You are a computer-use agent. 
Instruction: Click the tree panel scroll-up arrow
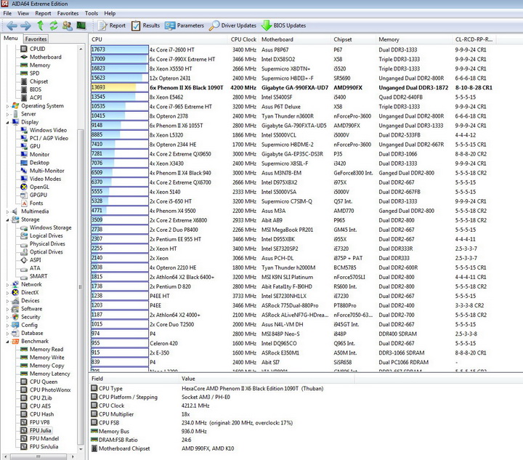(81, 49)
